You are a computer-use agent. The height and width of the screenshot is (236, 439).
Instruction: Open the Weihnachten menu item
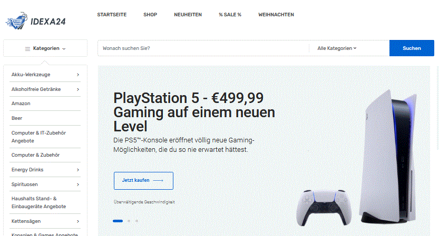(x=276, y=15)
